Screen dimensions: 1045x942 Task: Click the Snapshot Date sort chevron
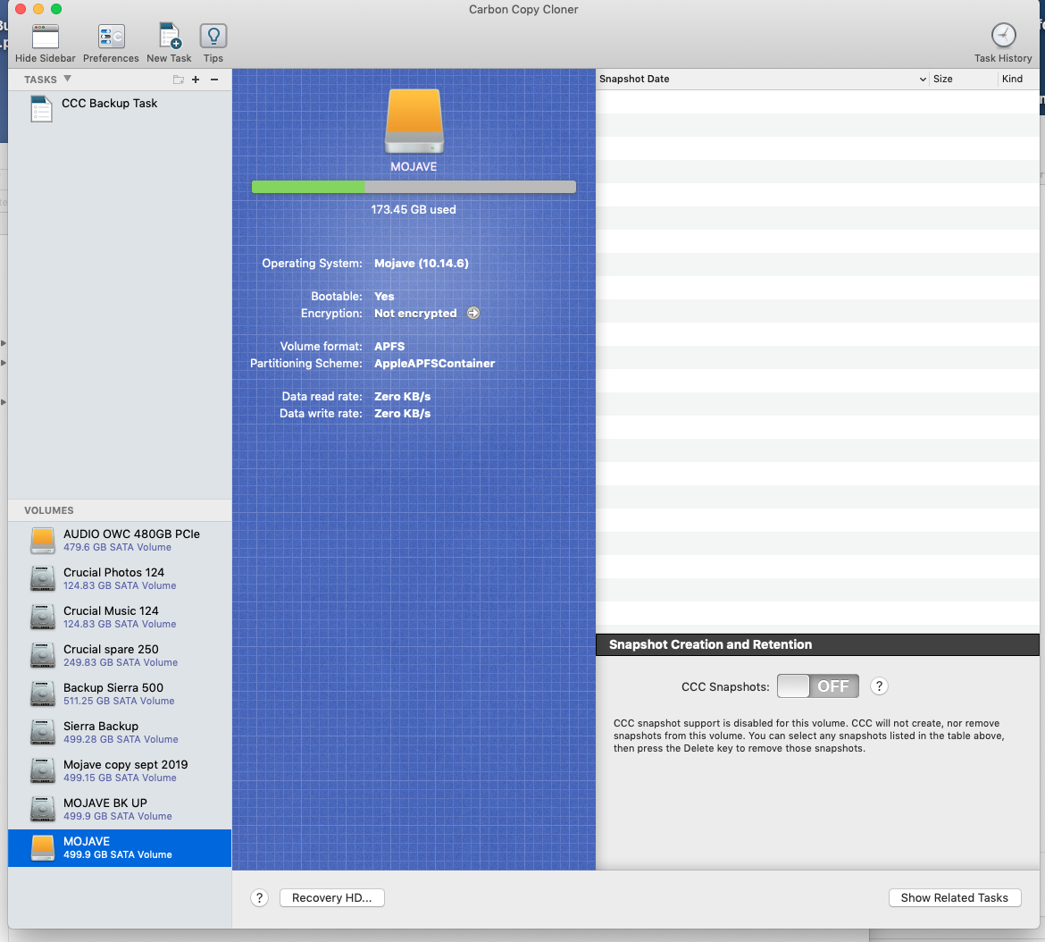(923, 80)
